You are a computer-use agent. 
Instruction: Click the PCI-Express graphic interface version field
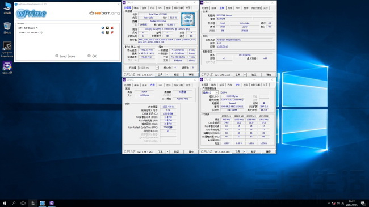pos(244,55)
